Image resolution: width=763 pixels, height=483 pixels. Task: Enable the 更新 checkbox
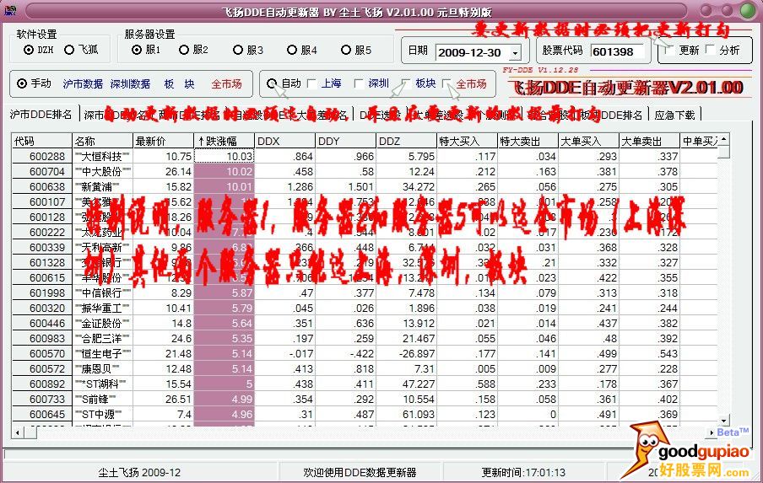[x=670, y=50]
